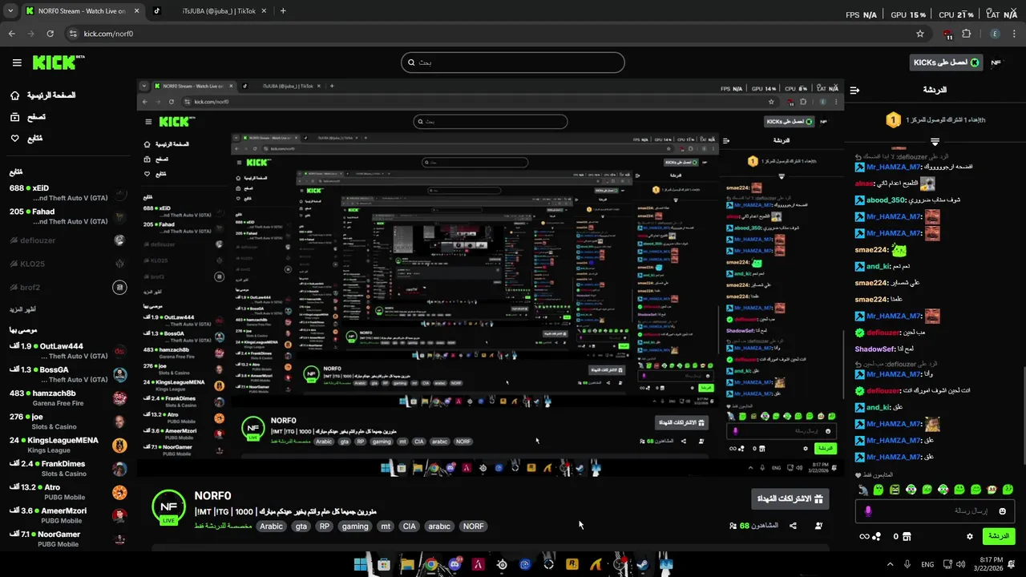Collapse the chat panel with the arrow icon
This screenshot has width=1026, height=577.
coord(854,91)
